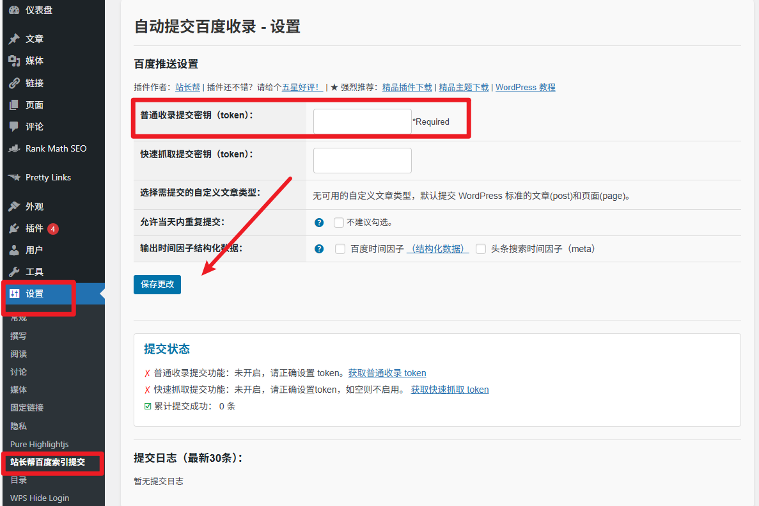Click the pushpin icon beside 文章
Viewport: 759px width, 506px height.
click(x=14, y=39)
